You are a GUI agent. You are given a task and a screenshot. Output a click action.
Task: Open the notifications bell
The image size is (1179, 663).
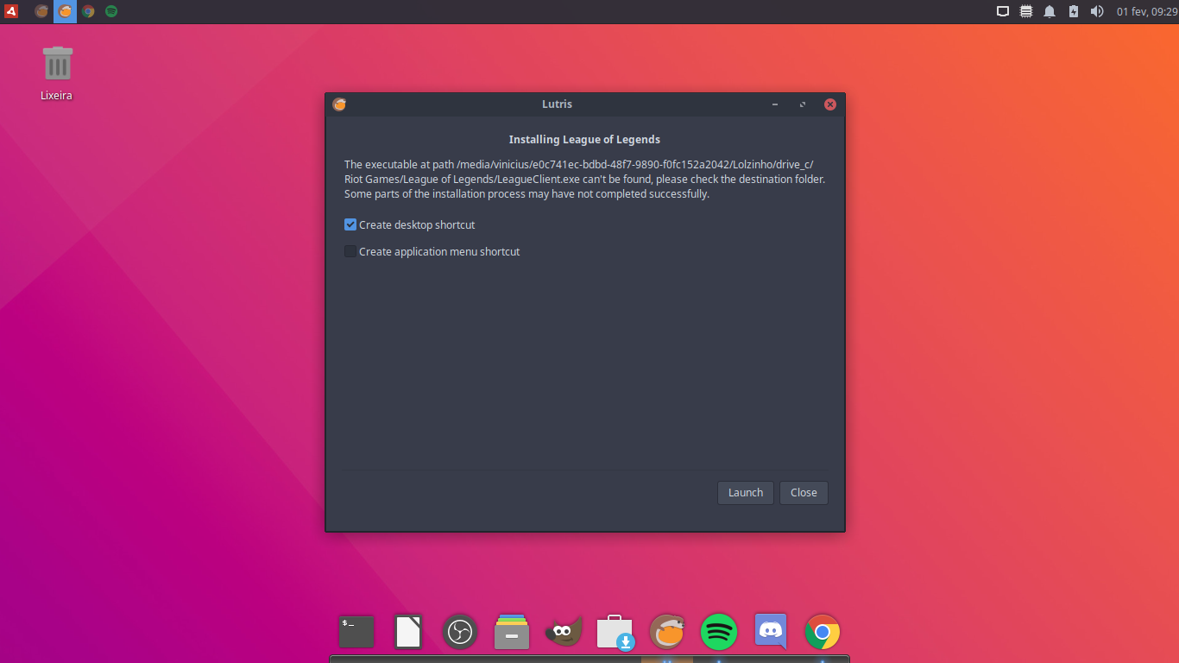pos(1050,11)
